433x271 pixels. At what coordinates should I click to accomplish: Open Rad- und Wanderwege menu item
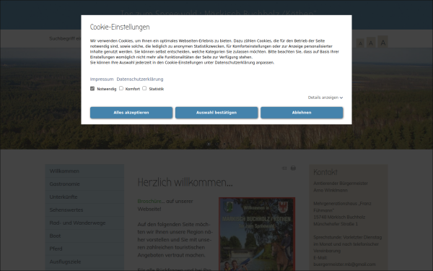pos(84,223)
